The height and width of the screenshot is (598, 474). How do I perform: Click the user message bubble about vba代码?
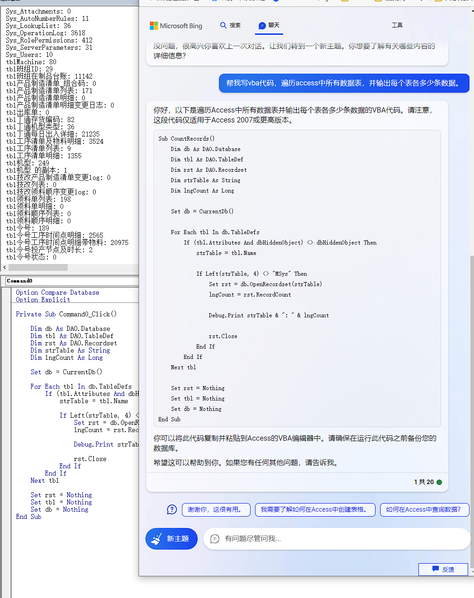click(344, 83)
